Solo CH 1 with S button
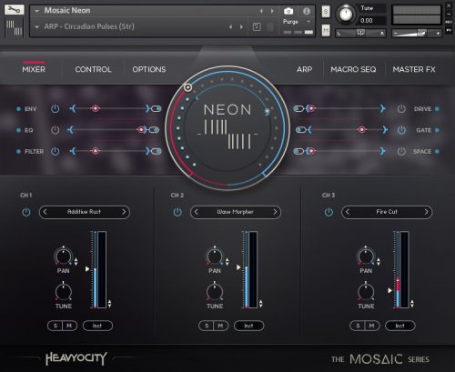 pyautogui.click(x=56, y=326)
